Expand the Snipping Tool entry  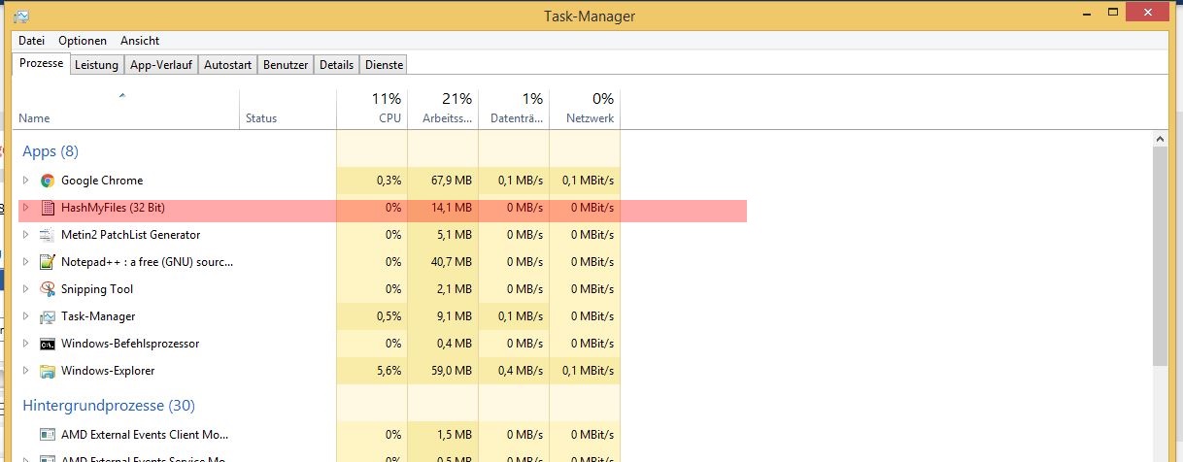tap(26, 289)
